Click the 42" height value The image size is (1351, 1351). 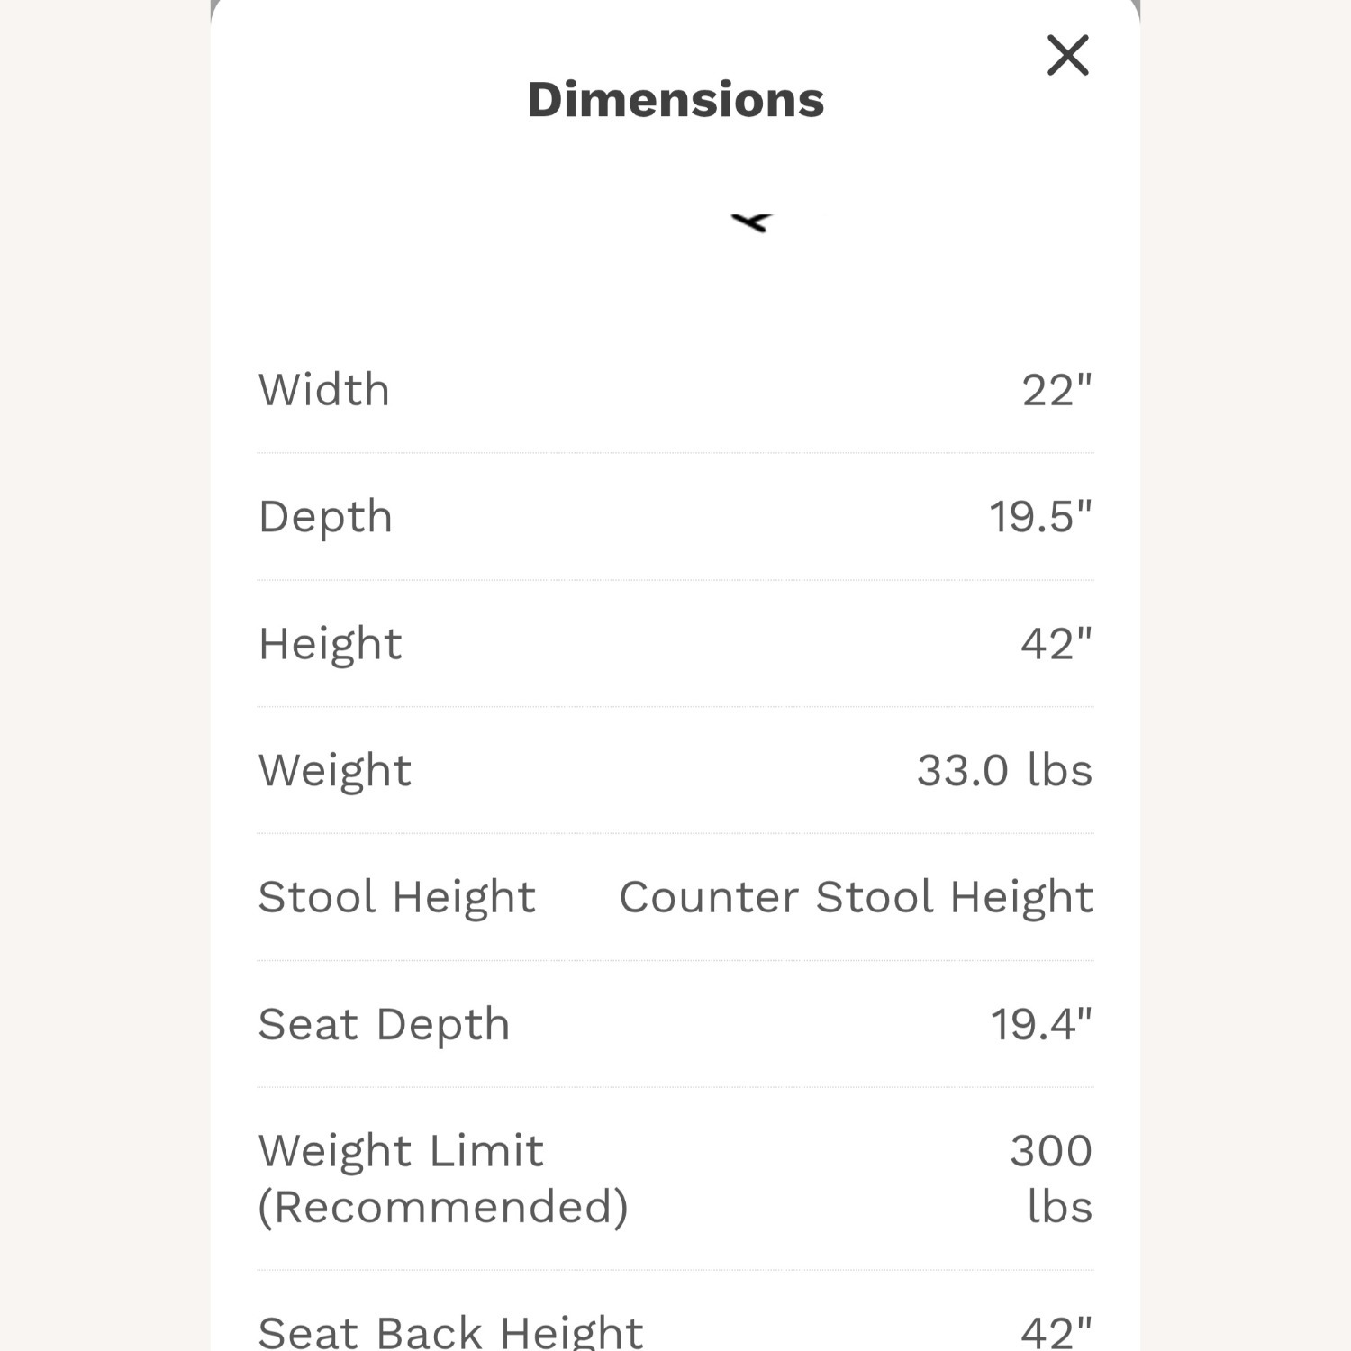(x=1059, y=643)
